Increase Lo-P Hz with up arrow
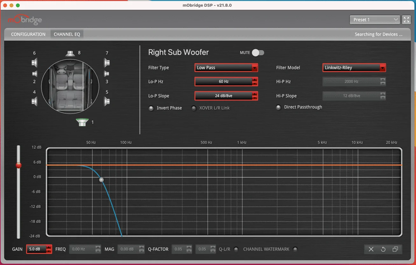Viewport: 416px width, 265px height. pos(254,80)
